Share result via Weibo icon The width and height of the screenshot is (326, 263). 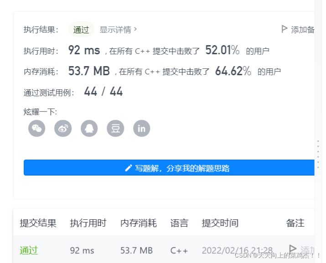(x=63, y=128)
